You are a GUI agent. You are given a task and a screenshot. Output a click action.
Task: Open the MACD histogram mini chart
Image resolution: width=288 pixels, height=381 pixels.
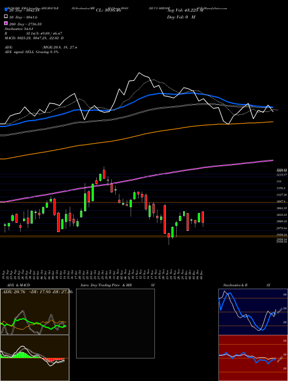(x=35, y=358)
